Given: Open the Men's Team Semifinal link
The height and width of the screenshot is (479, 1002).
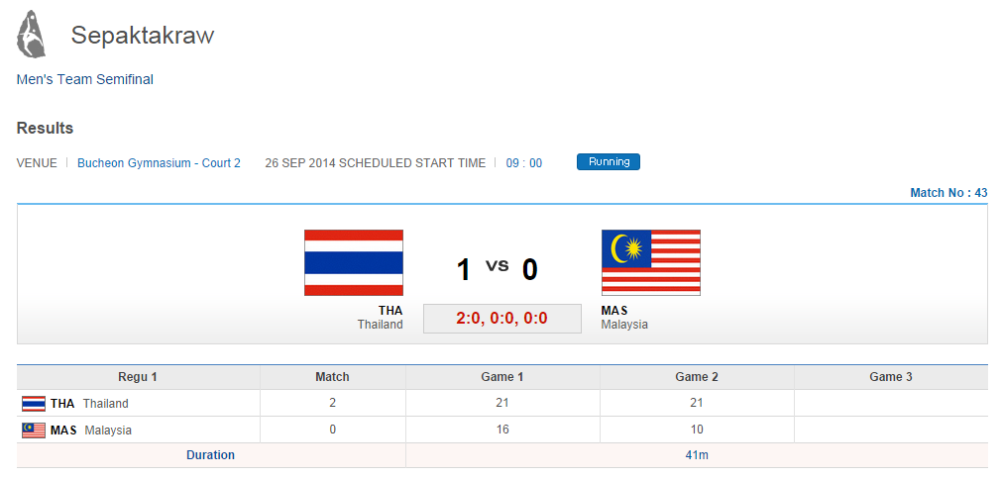Looking at the screenshot, I should 85,79.
